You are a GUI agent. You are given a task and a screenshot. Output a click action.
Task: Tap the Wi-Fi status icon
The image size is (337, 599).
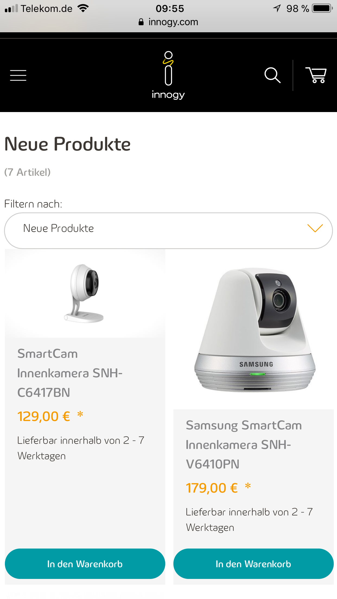tap(83, 8)
